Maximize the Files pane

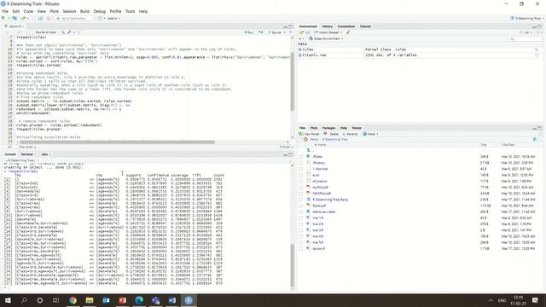tap(539, 128)
